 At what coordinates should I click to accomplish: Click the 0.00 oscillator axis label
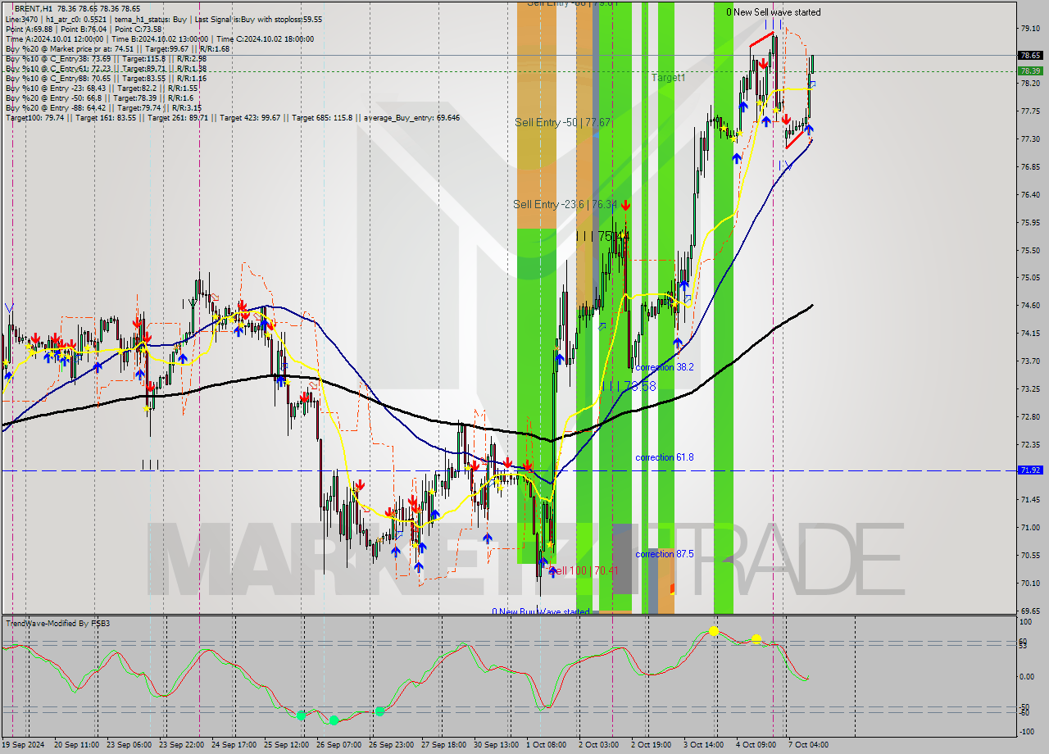click(x=1029, y=677)
